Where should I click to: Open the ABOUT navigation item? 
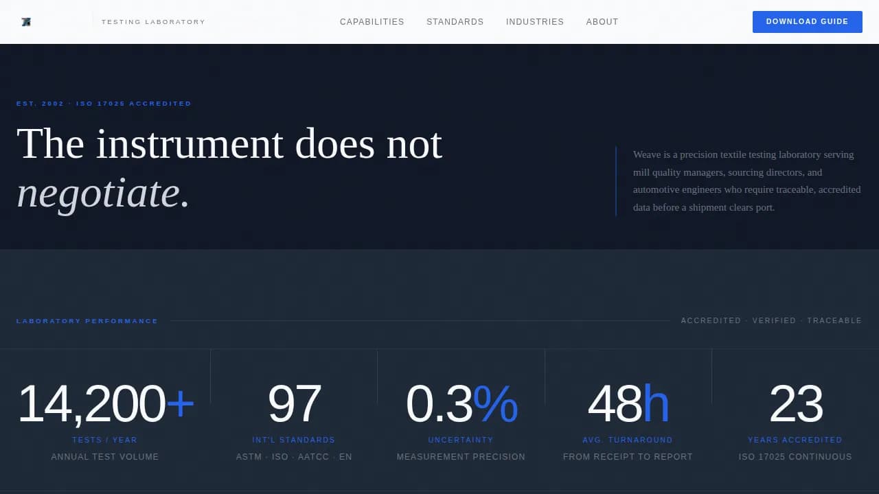[x=602, y=21]
